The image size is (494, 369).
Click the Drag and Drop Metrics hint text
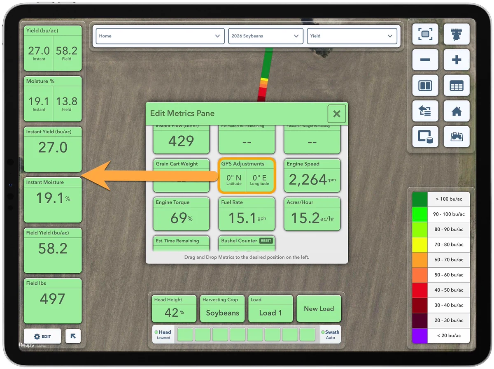tap(247, 257)
